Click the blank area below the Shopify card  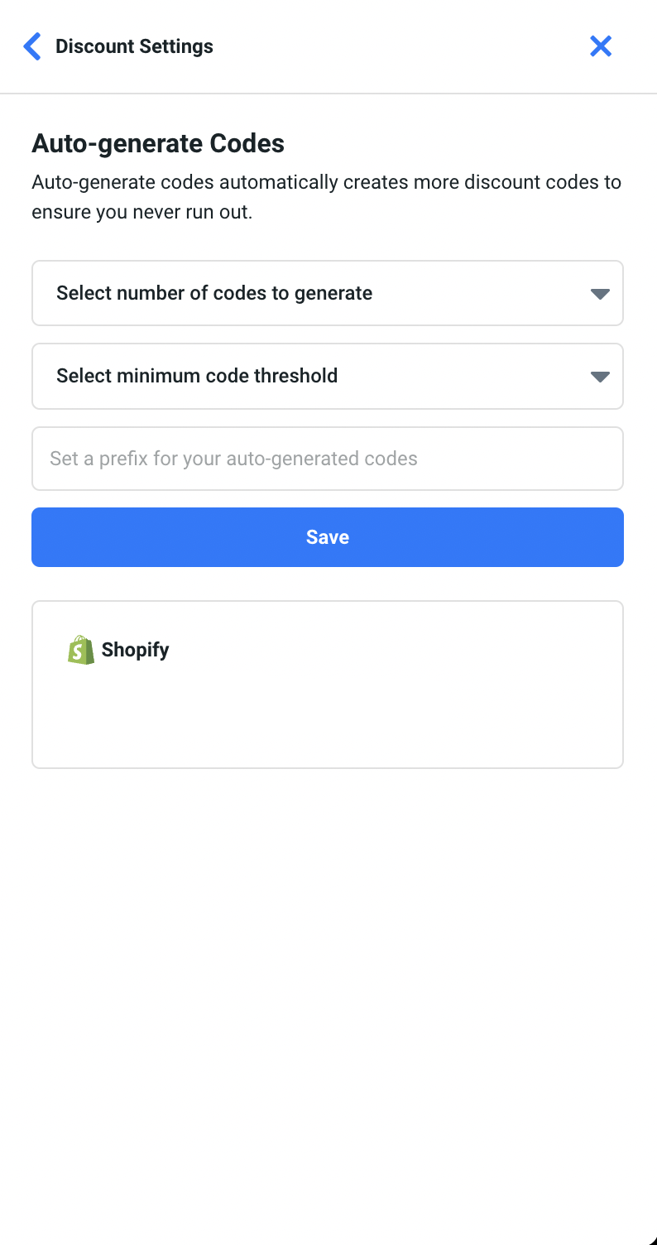point(328,952)
